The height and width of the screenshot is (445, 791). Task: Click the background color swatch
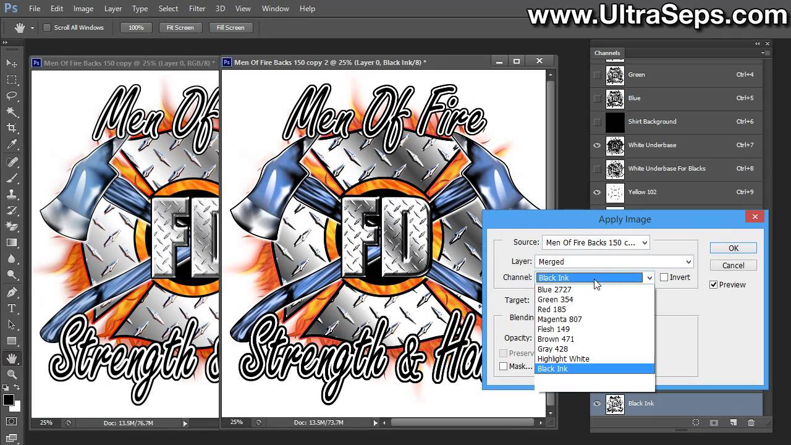(17, 407)
